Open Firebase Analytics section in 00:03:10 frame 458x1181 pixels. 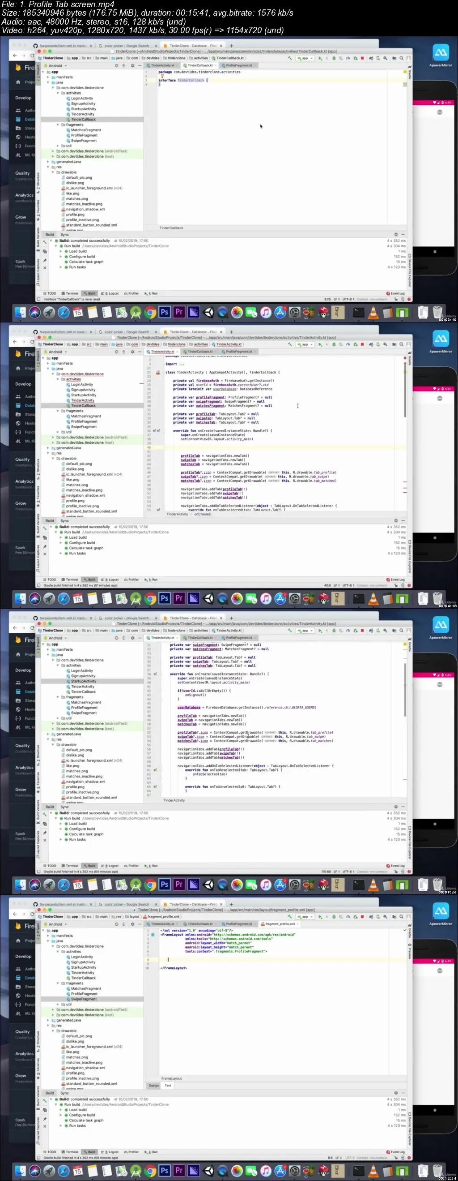pyautogui.click(x=24, y=195)
